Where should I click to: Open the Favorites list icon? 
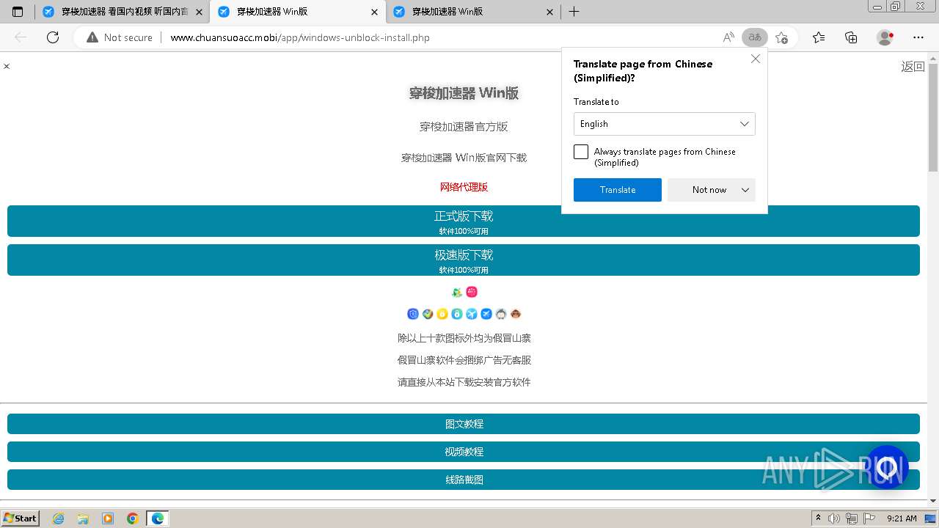pyautogui.click(x=819, y=37)
